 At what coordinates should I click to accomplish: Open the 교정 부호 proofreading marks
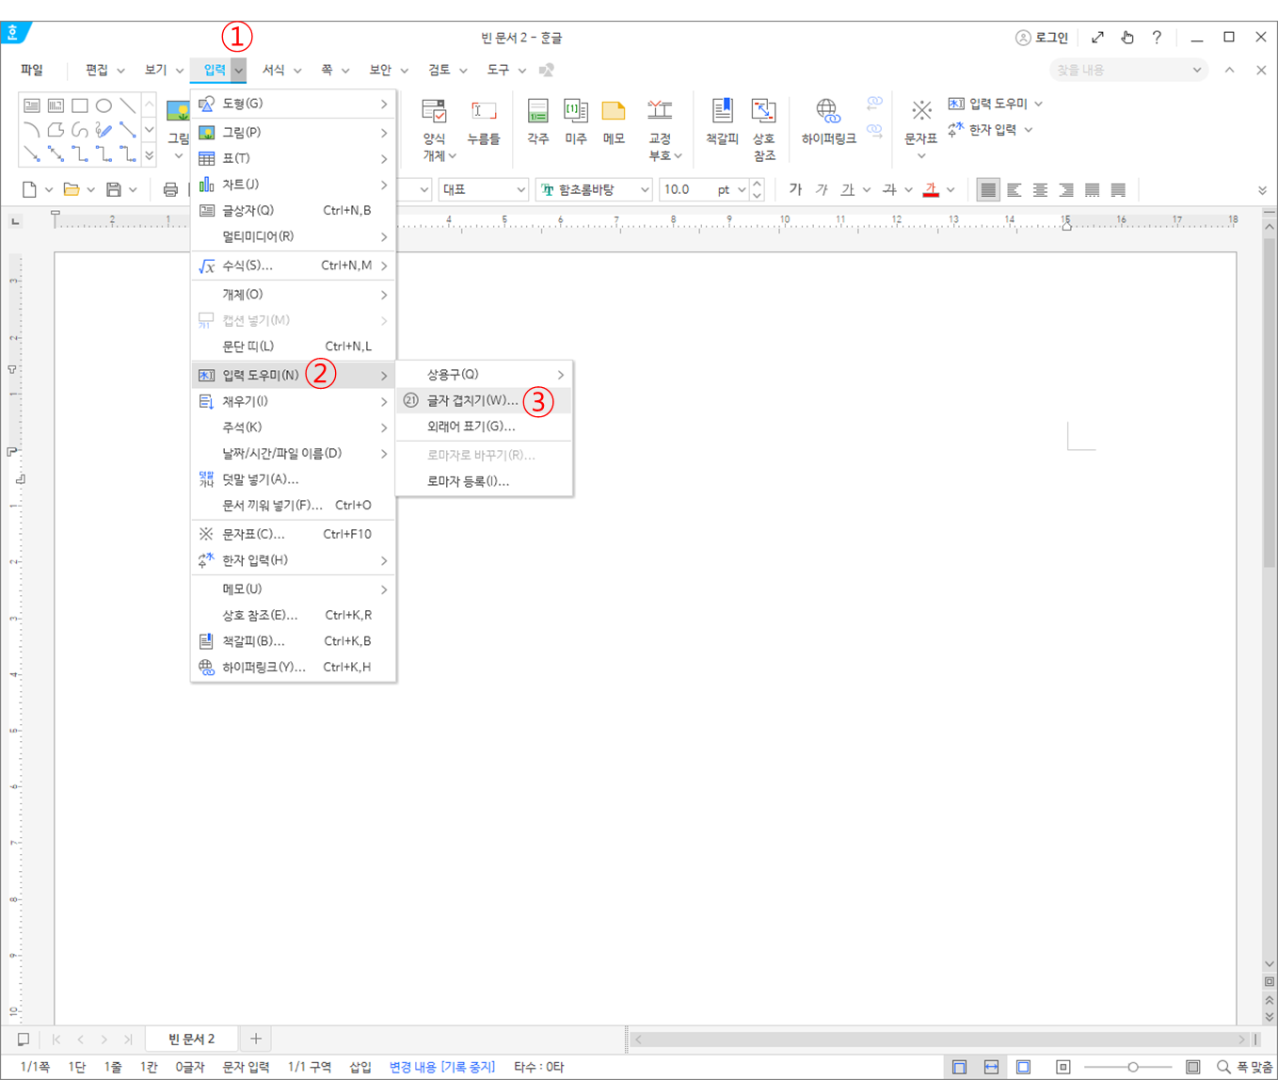pyautogui.click(x=661, y=130)
